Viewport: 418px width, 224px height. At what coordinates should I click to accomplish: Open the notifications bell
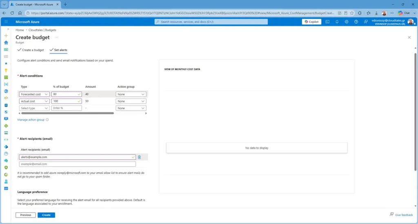[x=337, y=22]
